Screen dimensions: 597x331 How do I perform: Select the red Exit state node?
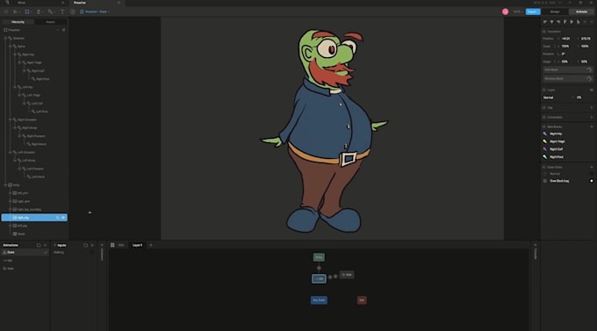(362, 300)
